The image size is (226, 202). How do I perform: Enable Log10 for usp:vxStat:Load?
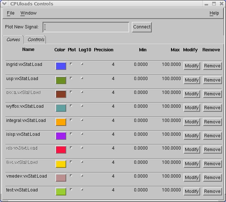(82, 78)
